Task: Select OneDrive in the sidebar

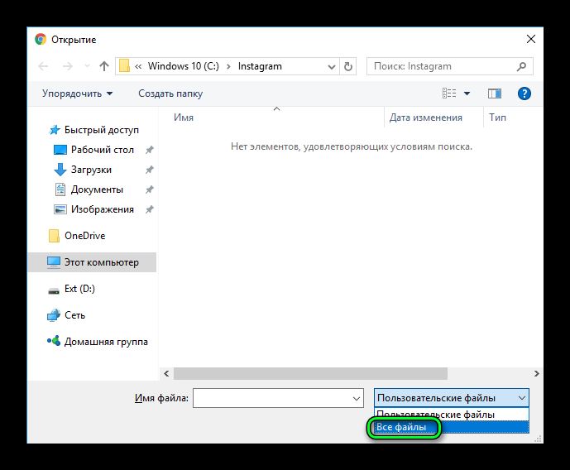Action: [x=84, y=236]
